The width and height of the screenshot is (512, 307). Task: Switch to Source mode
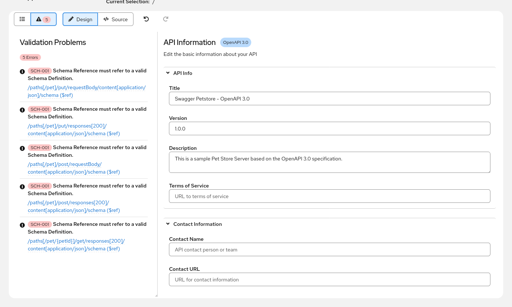point(116,19)
